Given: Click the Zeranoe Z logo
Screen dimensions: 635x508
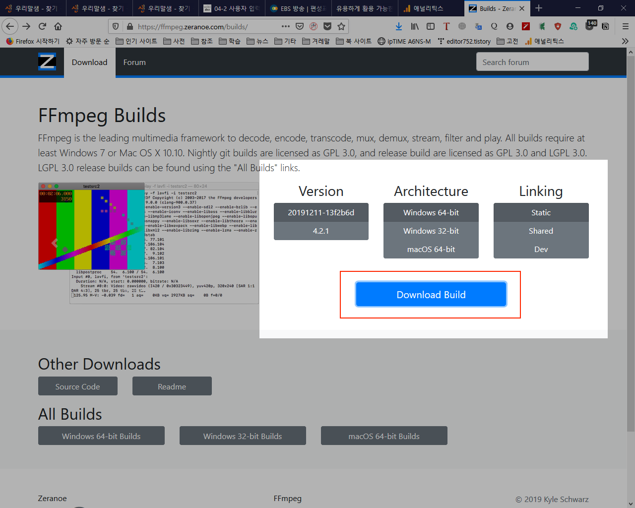Looking at the screenshot, I should pyautogui.click(x=47, y=62).
